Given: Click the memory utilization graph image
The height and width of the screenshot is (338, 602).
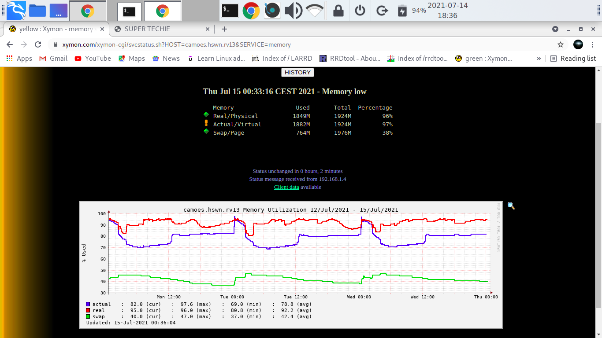Looking at the screenshot, I should [291, 265].
